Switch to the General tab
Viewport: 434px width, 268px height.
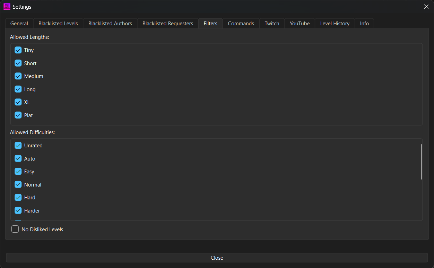click(19, 24)
